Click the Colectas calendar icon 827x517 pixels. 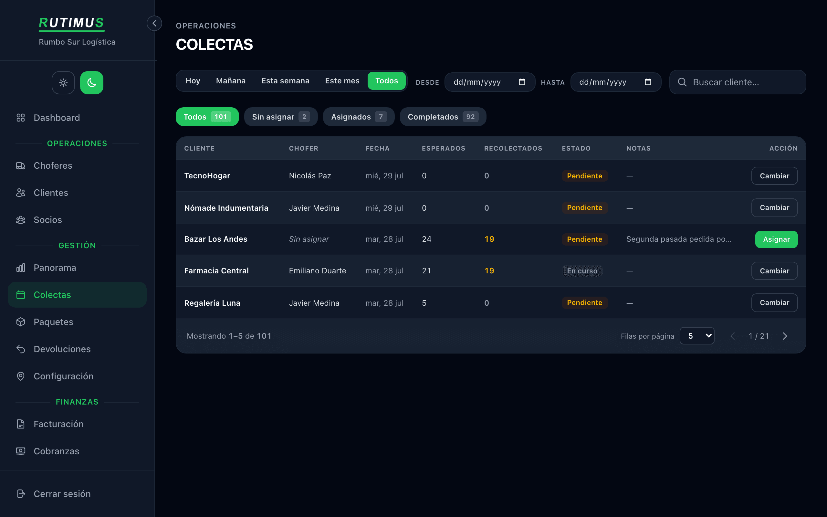[x=20, y=294]
